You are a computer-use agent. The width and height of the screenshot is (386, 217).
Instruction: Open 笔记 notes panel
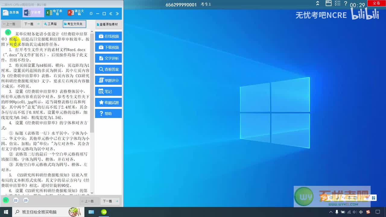[109, 91]
